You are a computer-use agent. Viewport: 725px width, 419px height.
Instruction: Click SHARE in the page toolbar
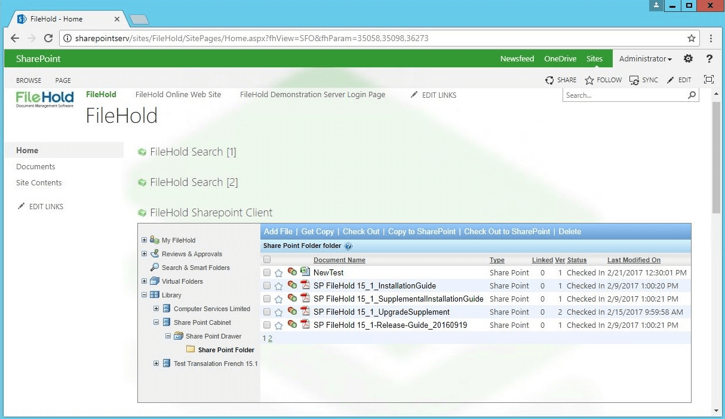561,80
